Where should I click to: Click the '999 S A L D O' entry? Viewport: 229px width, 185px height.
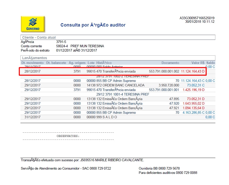point(107,117)
